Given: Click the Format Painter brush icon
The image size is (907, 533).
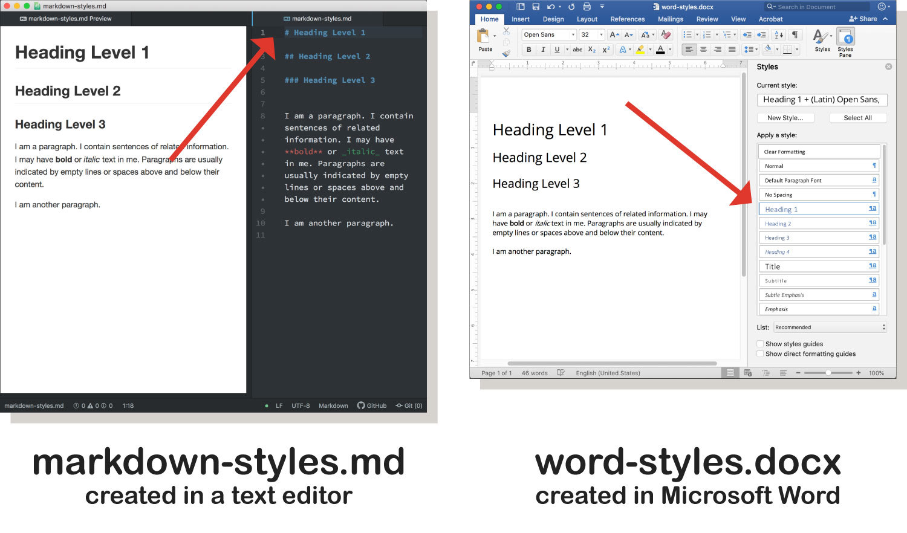Looking at the screenshot, I should tap(506, 53).
